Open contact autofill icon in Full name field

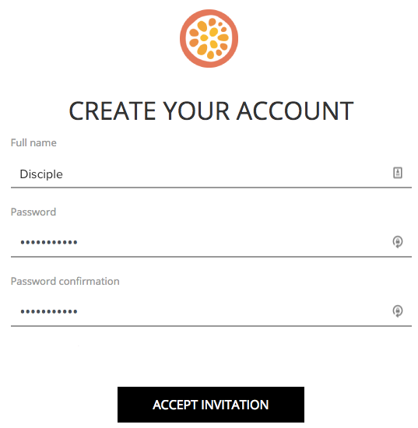pos(398,173)
